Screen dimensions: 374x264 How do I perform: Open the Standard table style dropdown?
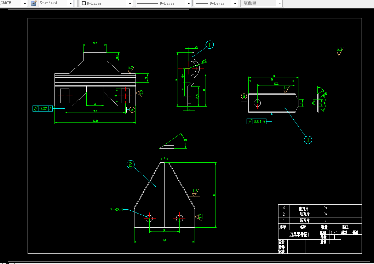pyautogui.click(x=70, y=3)
